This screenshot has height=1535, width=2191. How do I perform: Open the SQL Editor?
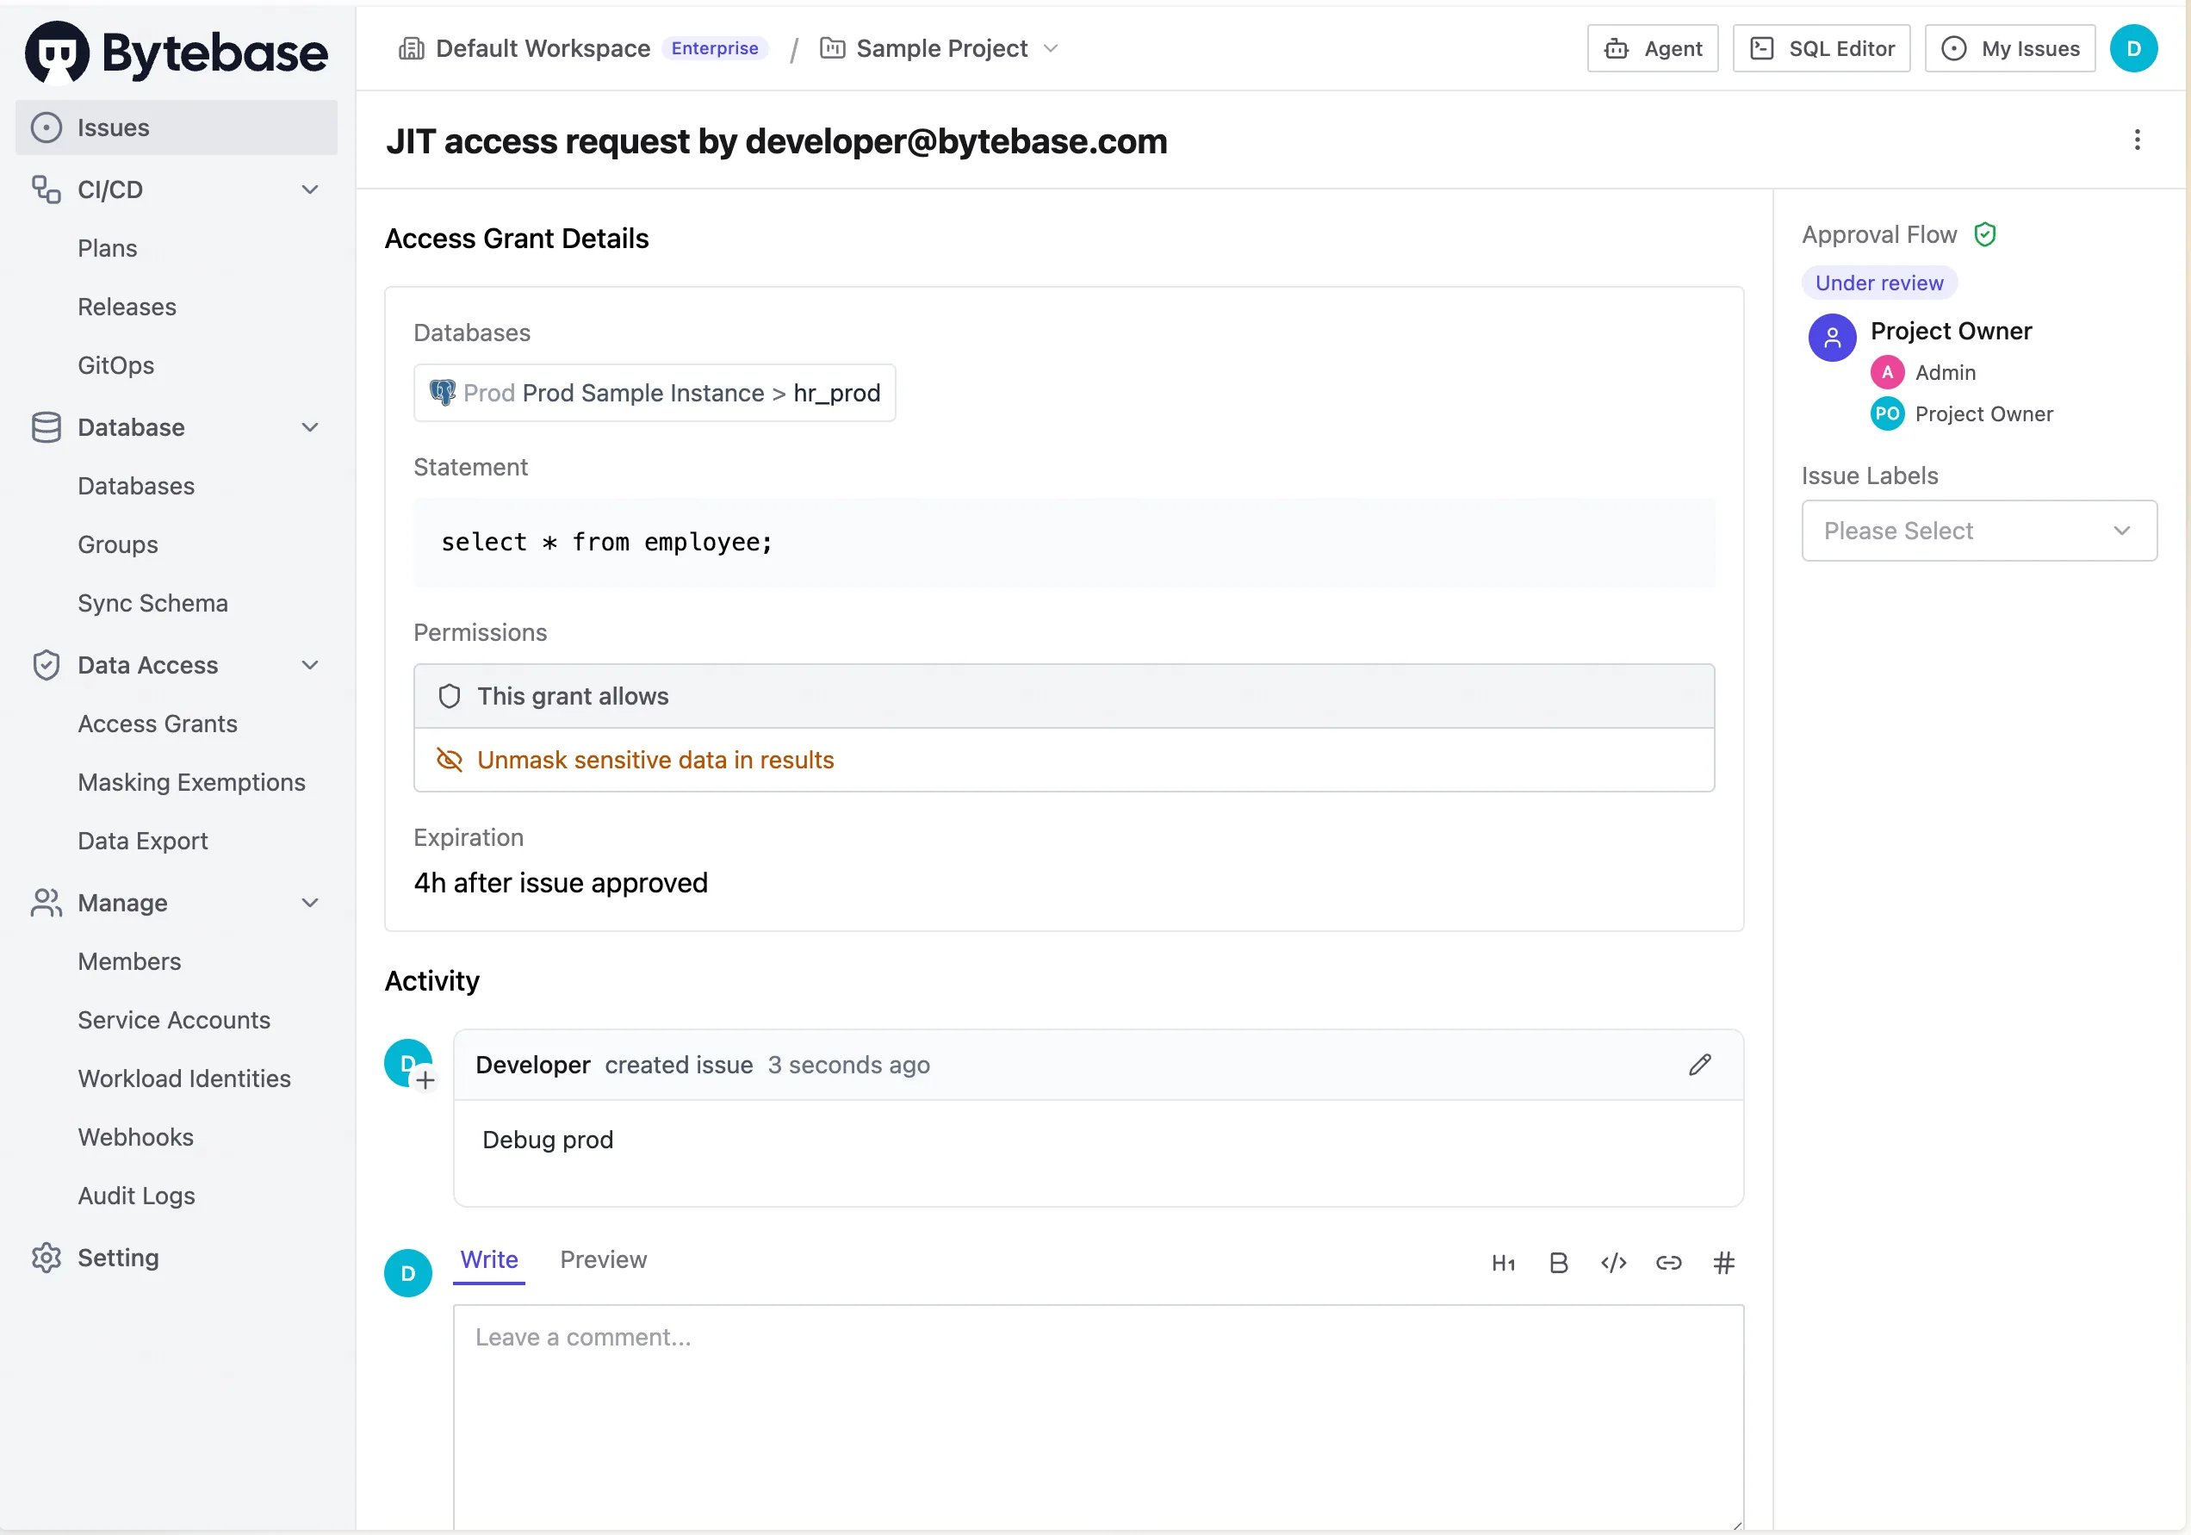point(1821,49)
